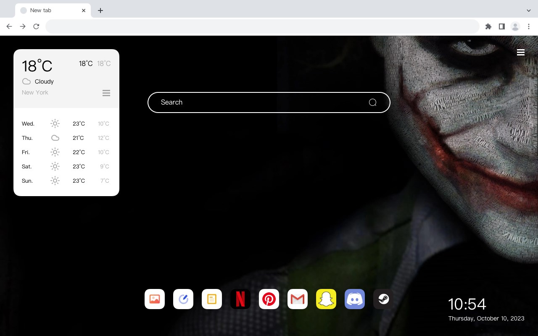Open the Extensions puzzle icon
Screen dimensions: 538x336
tap(488, 26)
